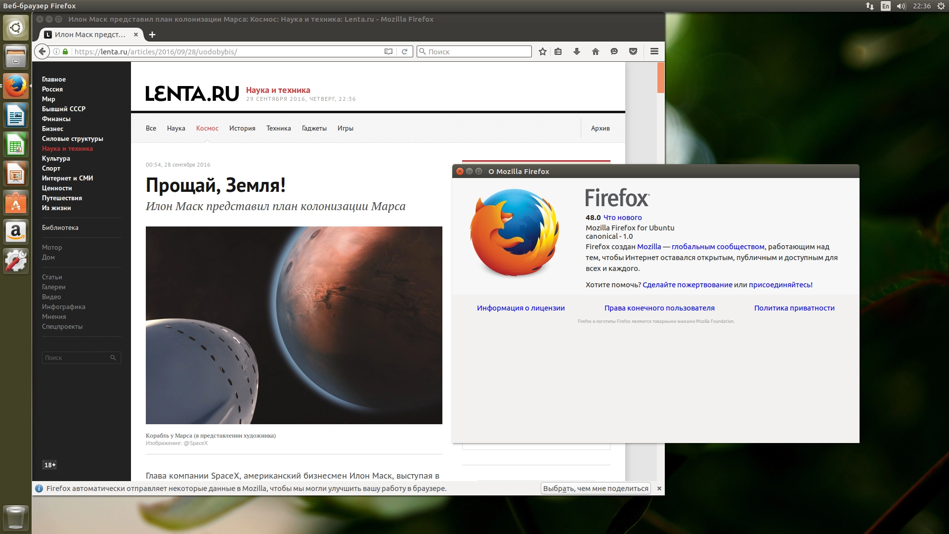Open keyboard layout En indicator
949x534 pixels.
click(x=886, y=6)
